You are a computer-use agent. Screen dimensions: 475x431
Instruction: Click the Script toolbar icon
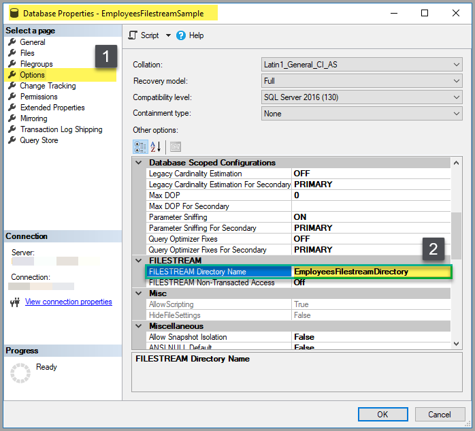pyautogui.click(x=133, y=35)
